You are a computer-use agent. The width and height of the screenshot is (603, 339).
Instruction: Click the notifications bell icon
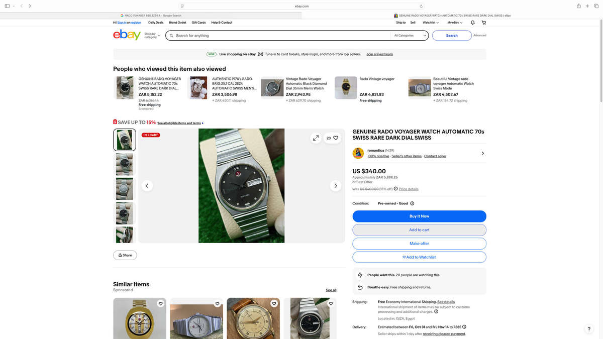click(x=472, y=23)
